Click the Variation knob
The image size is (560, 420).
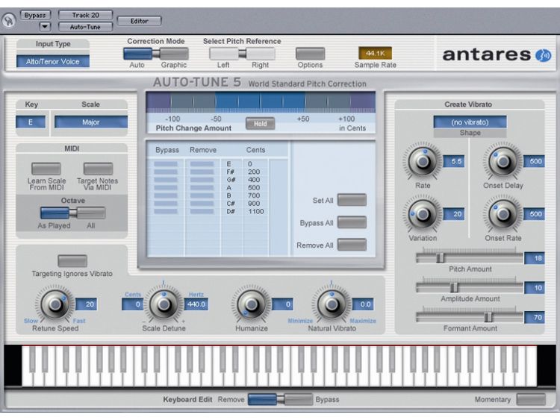click(x=423, y=214)
